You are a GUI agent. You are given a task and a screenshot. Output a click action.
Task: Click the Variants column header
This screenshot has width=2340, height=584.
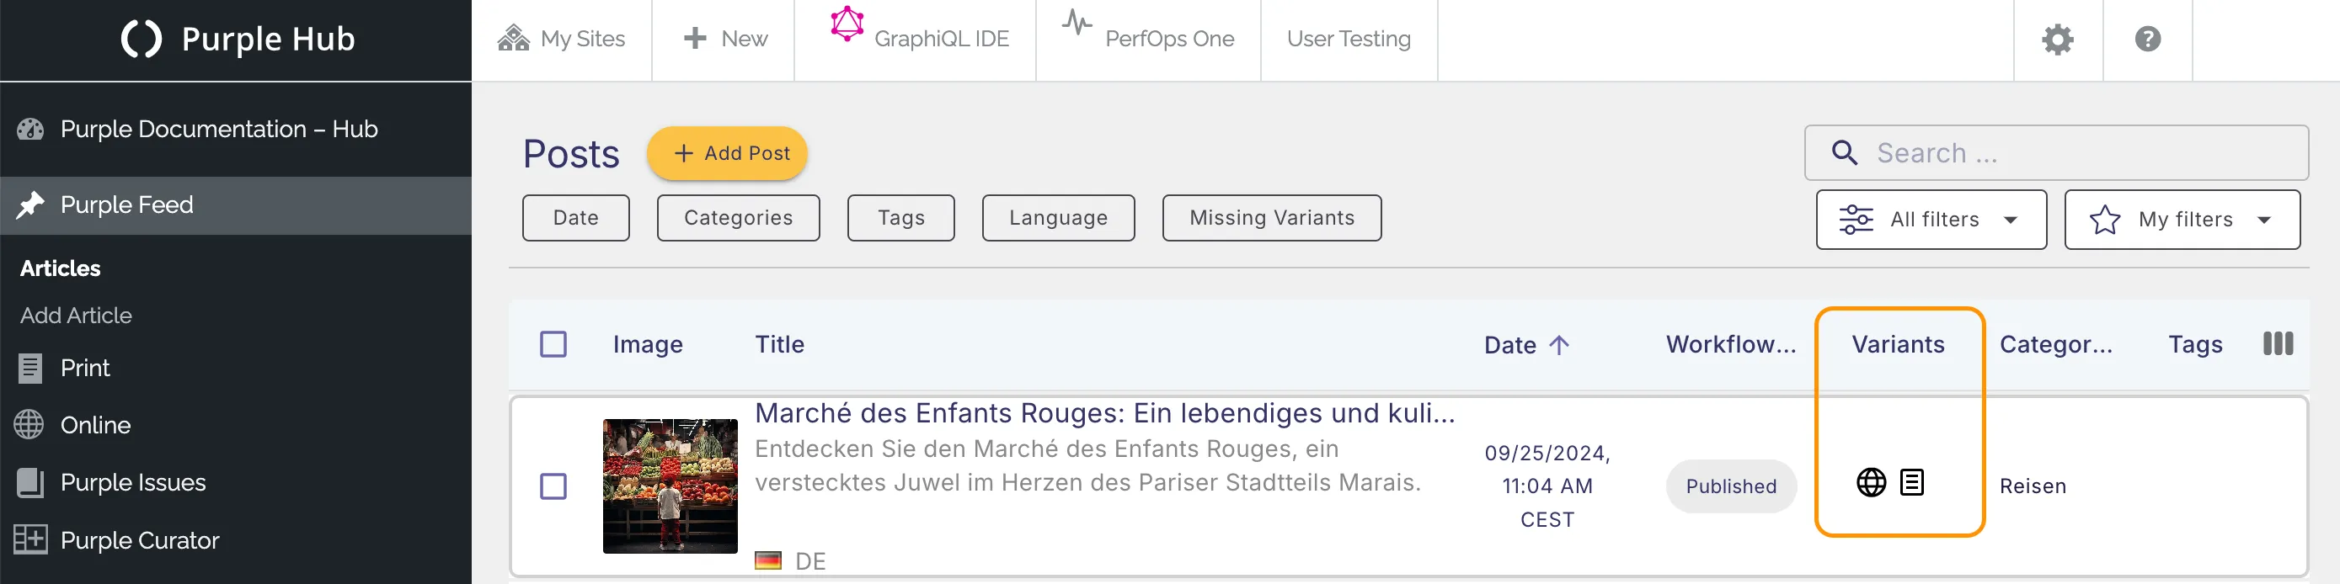click(x=1898, y=345)
